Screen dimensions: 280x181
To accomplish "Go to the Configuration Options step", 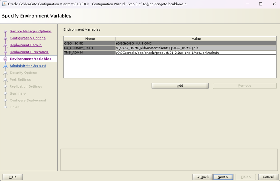I will pos(28,38).
